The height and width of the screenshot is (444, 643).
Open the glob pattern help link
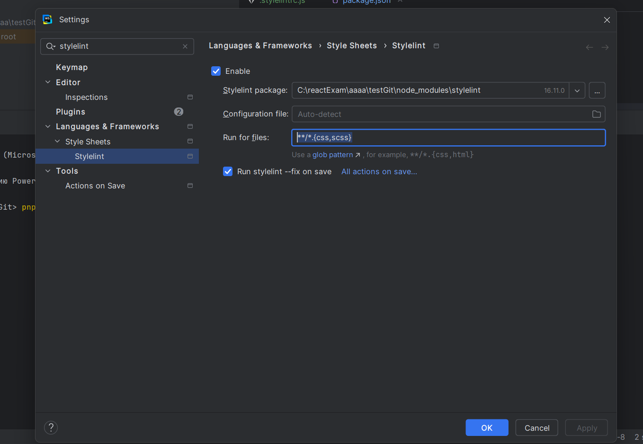tap(333, 155)
